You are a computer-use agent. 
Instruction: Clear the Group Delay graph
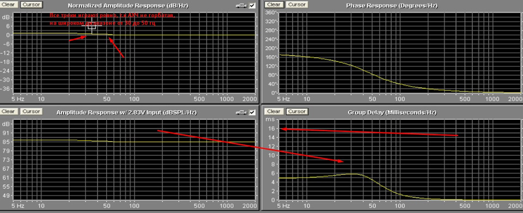pos(273,111)
